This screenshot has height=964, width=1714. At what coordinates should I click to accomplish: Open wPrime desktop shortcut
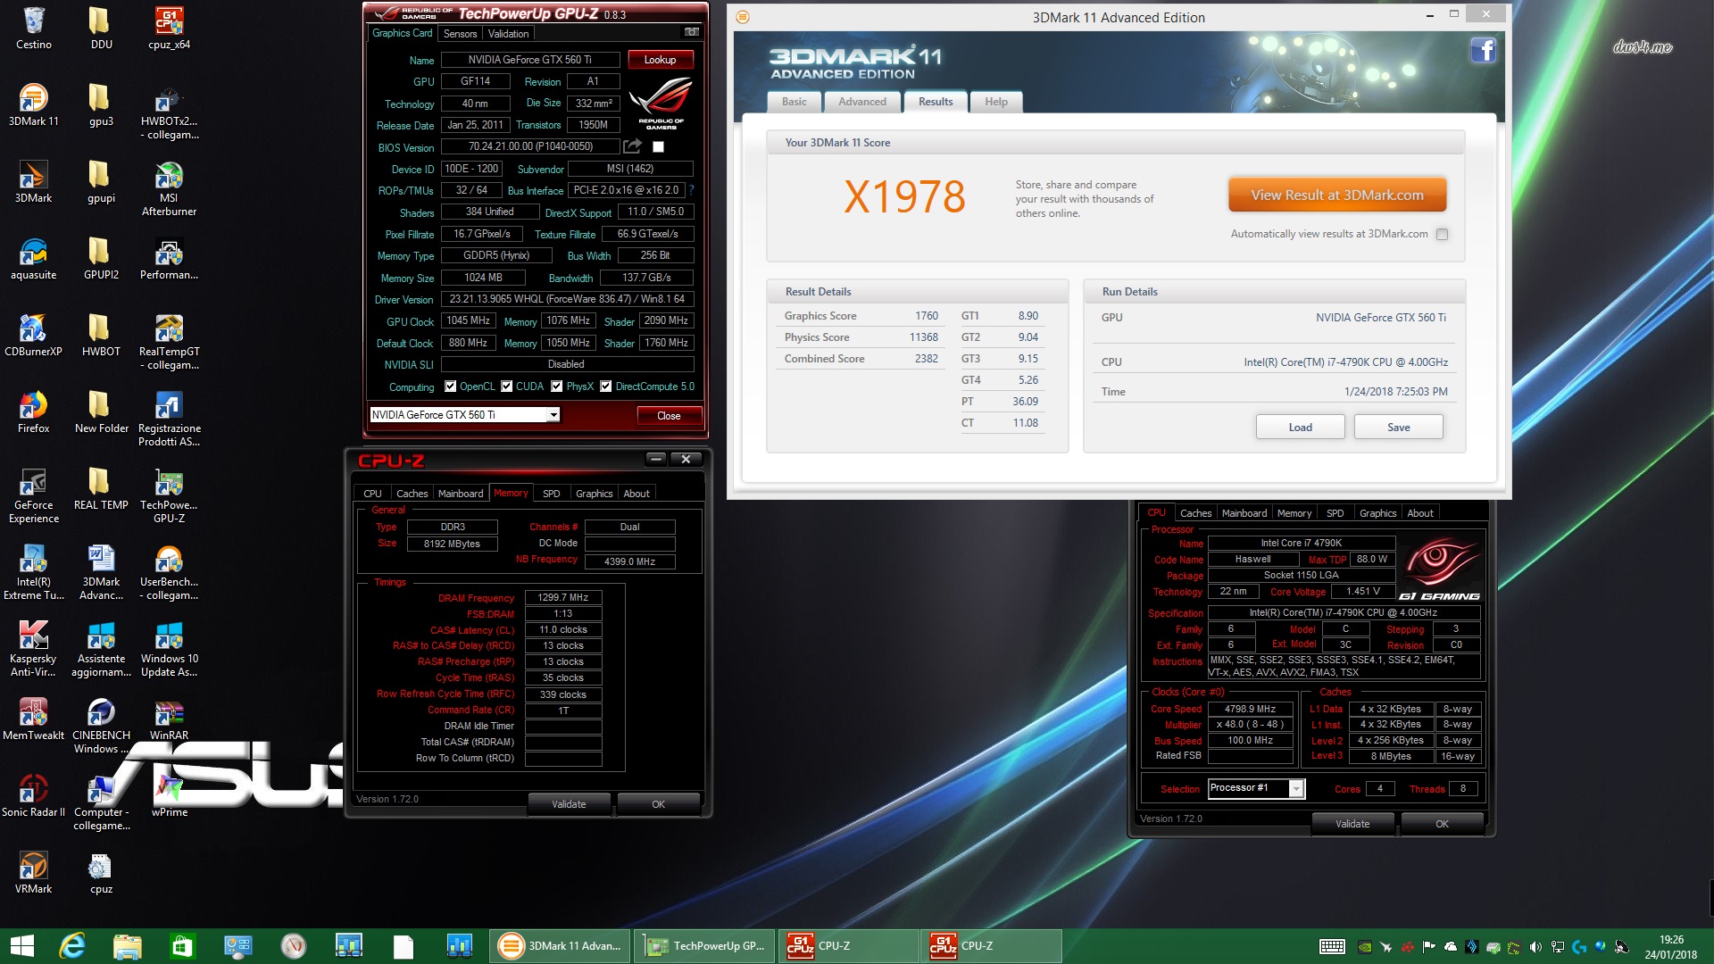point(169,796)
